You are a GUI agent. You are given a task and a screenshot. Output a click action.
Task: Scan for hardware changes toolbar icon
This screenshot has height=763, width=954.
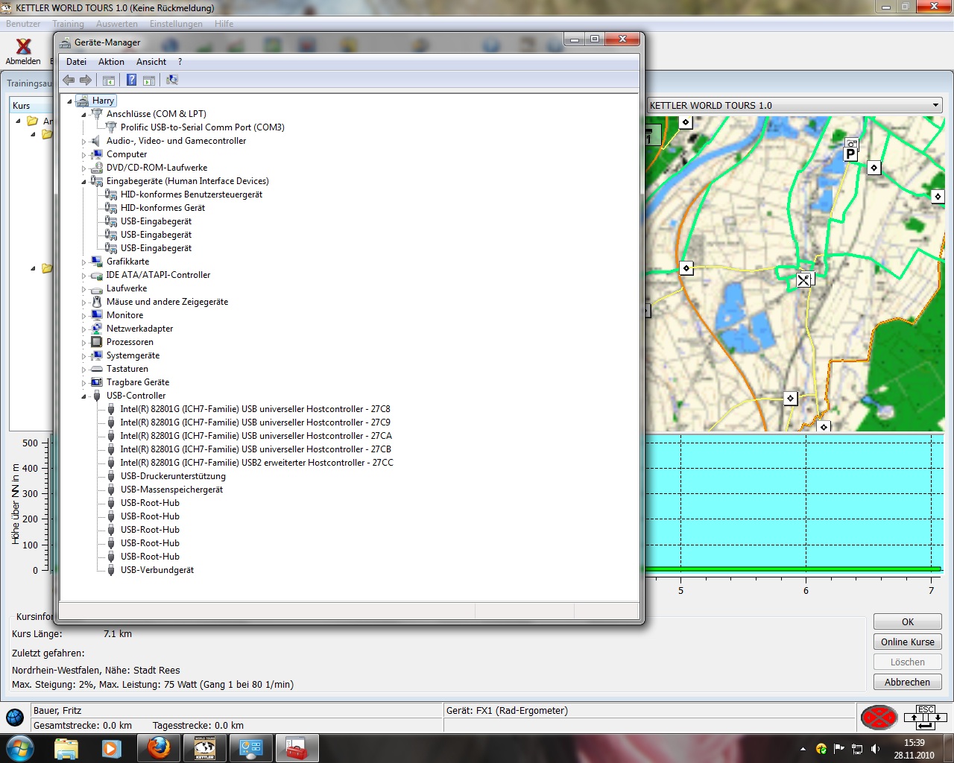(x=172, y=80)
